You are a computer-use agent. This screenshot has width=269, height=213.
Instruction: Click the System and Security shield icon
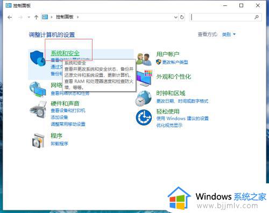coord(38,58)
